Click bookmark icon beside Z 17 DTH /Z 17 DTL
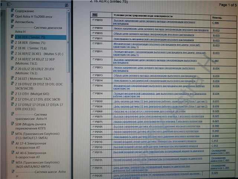 [x=12, y=98]
